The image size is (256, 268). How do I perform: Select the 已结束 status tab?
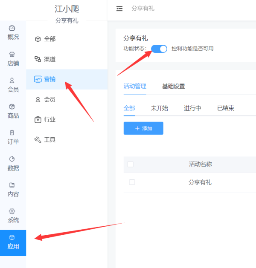[226, 108]
